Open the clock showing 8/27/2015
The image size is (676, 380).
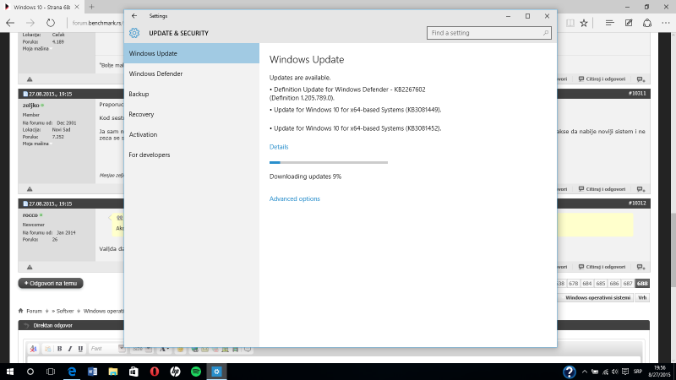(660, 372)
